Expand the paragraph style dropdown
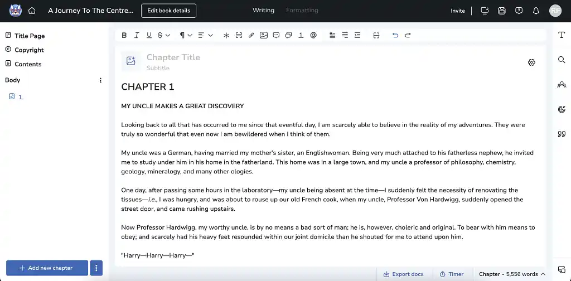 (186, 35)
